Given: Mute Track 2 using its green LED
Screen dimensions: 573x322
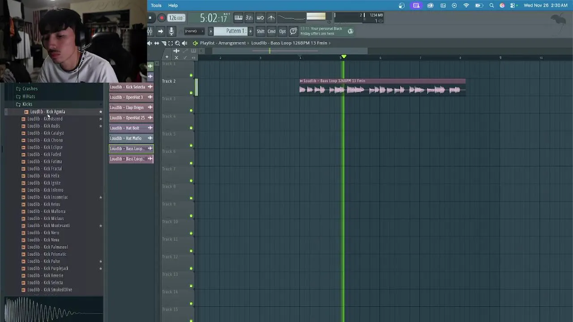Looking at the screenshot, I should 191,93.
